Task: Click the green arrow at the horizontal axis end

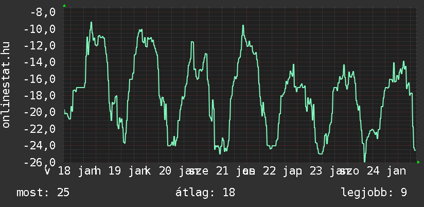Action: point(418,162)
